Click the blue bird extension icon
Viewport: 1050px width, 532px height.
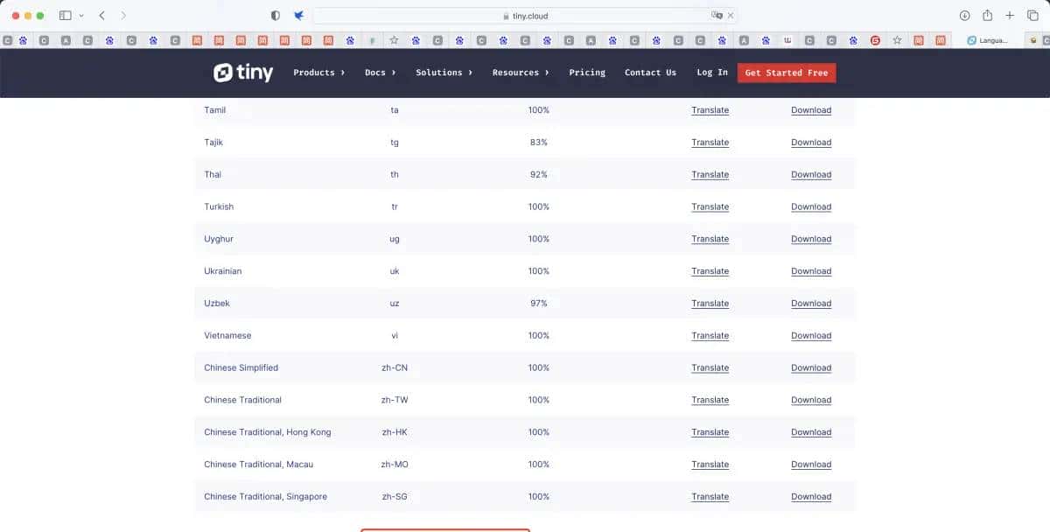coord(298,16)
